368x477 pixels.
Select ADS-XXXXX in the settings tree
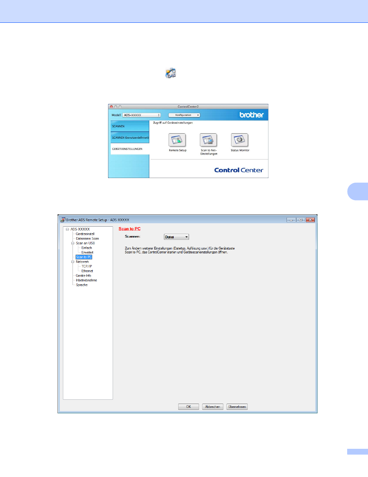[x=80, y=229]
